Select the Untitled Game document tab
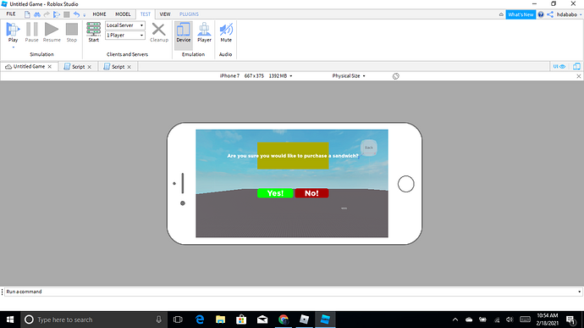This screenshot has height=328, width=584. click(x=29, y=66)
